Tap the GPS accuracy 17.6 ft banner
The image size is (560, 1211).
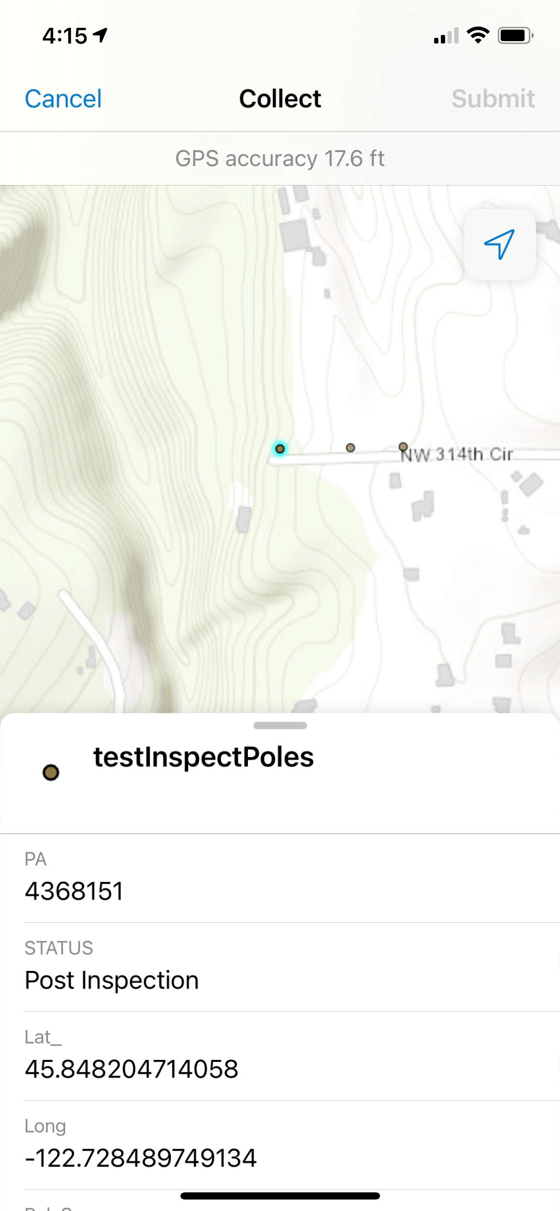(x=280, y=158)
